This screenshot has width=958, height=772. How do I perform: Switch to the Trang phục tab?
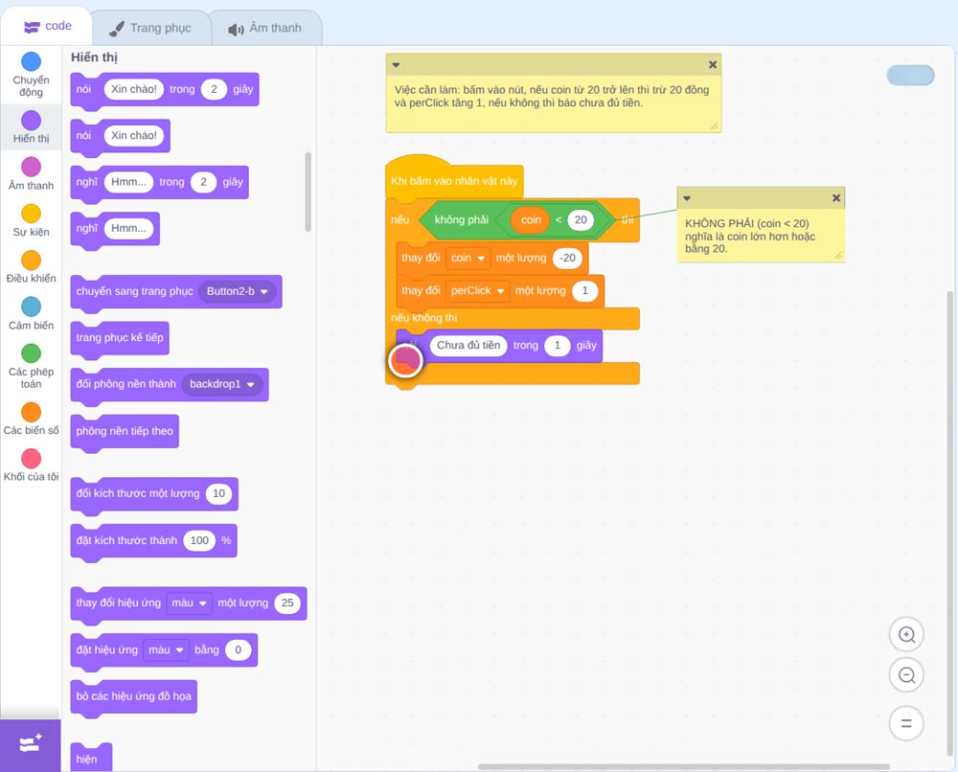(150, 28)
